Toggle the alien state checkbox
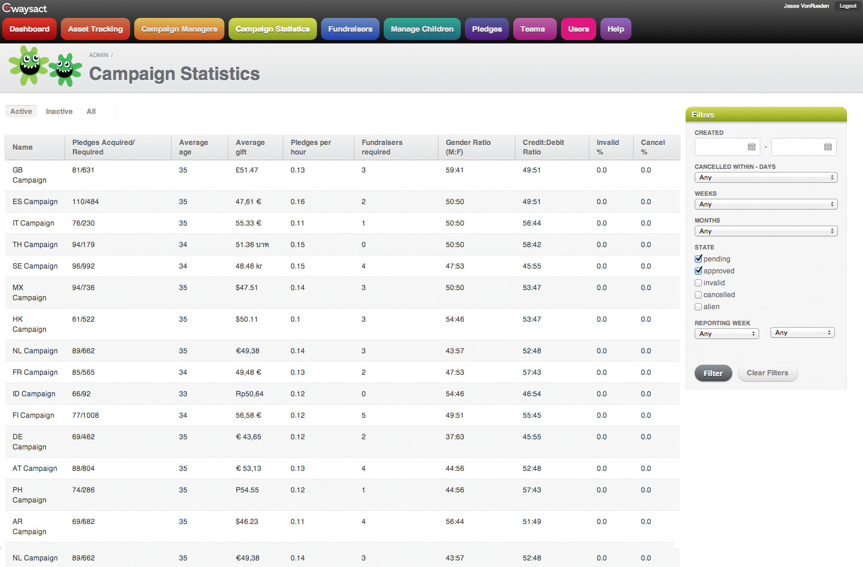The height and width of the screenshot is (567, 863). [698, 307]
